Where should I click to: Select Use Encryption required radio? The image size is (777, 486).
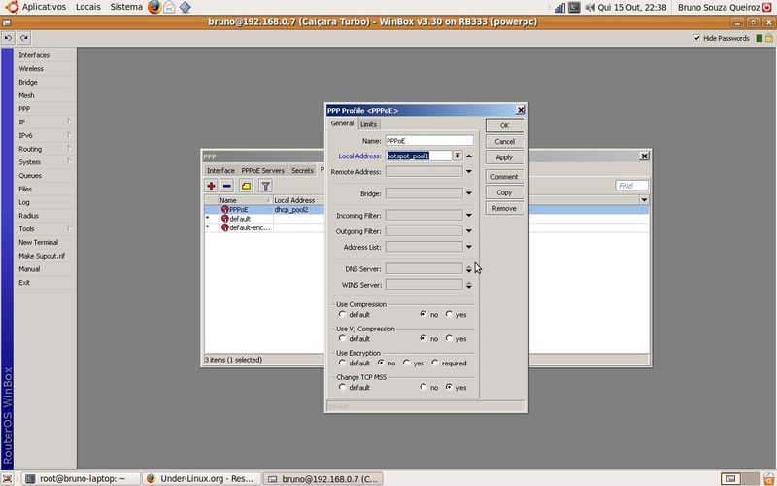click(435, 363)
